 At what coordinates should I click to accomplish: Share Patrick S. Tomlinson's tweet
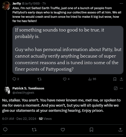click(120, 130)
